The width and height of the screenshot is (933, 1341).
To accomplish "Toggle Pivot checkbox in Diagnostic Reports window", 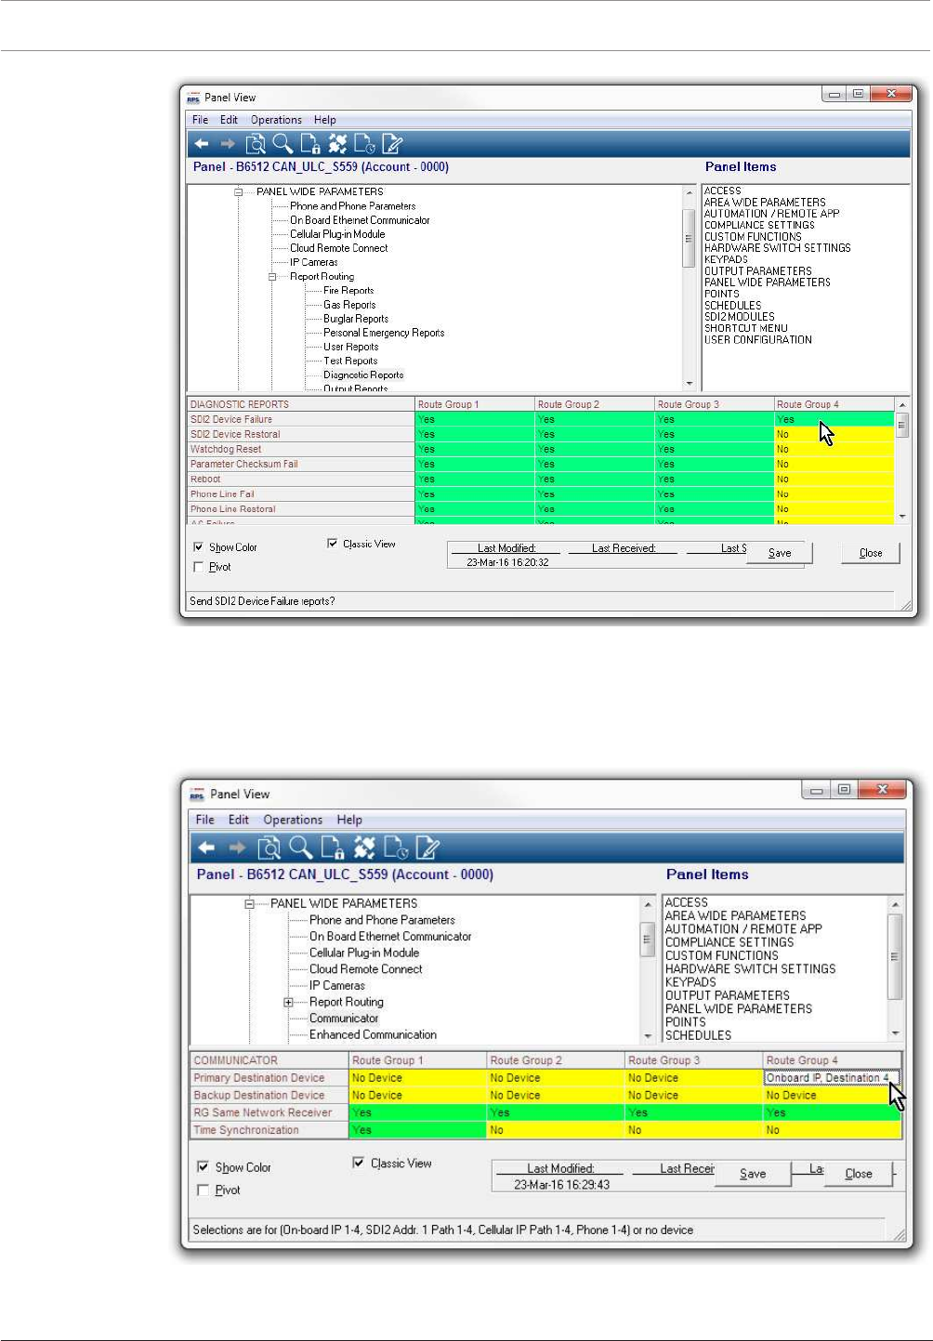I will point(198,567).
